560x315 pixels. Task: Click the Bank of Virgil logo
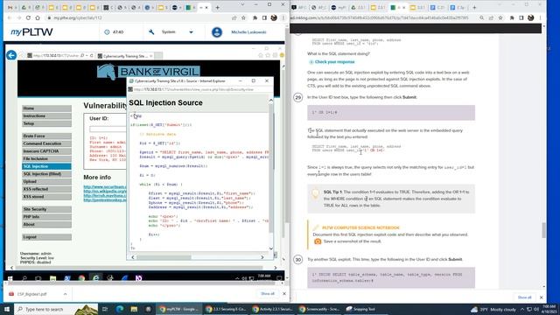pos(148,72)
